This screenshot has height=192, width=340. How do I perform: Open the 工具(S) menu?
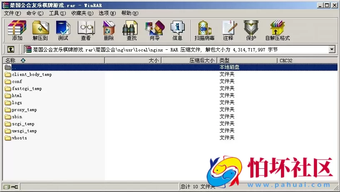point(57,13)
